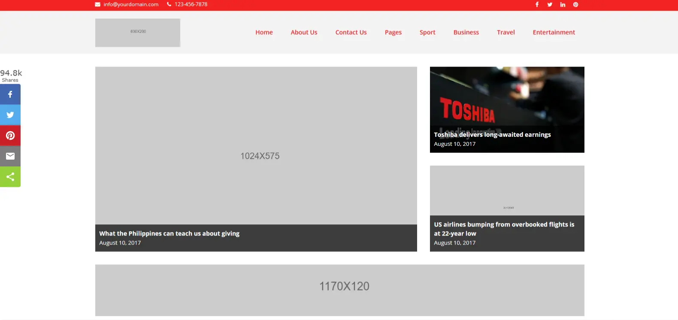Viewport: 678px width, 320px height.
Task: Open the Pages menu
Action: pyautogui.click(x=393, y=32)
